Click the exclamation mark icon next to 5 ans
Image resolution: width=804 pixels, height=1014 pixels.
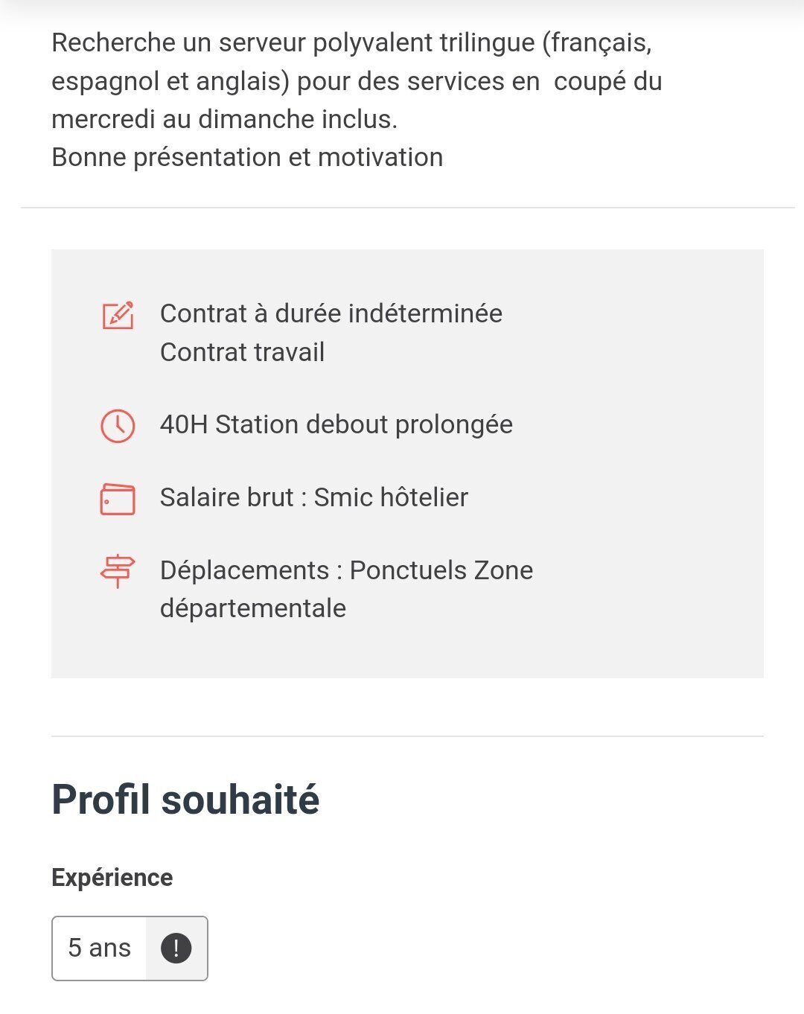(x=176, y=948)
